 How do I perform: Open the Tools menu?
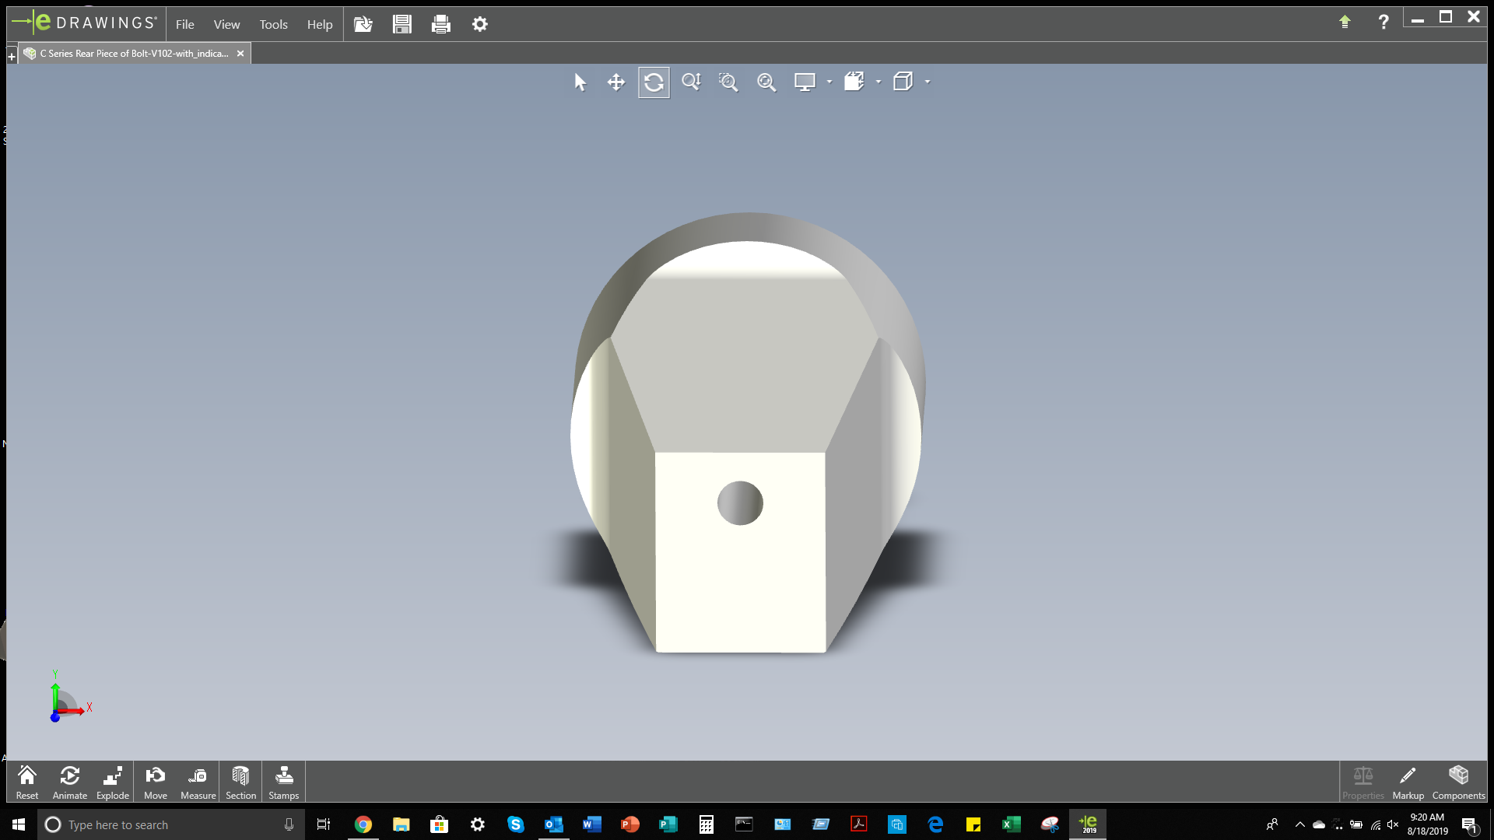[273, 24]
